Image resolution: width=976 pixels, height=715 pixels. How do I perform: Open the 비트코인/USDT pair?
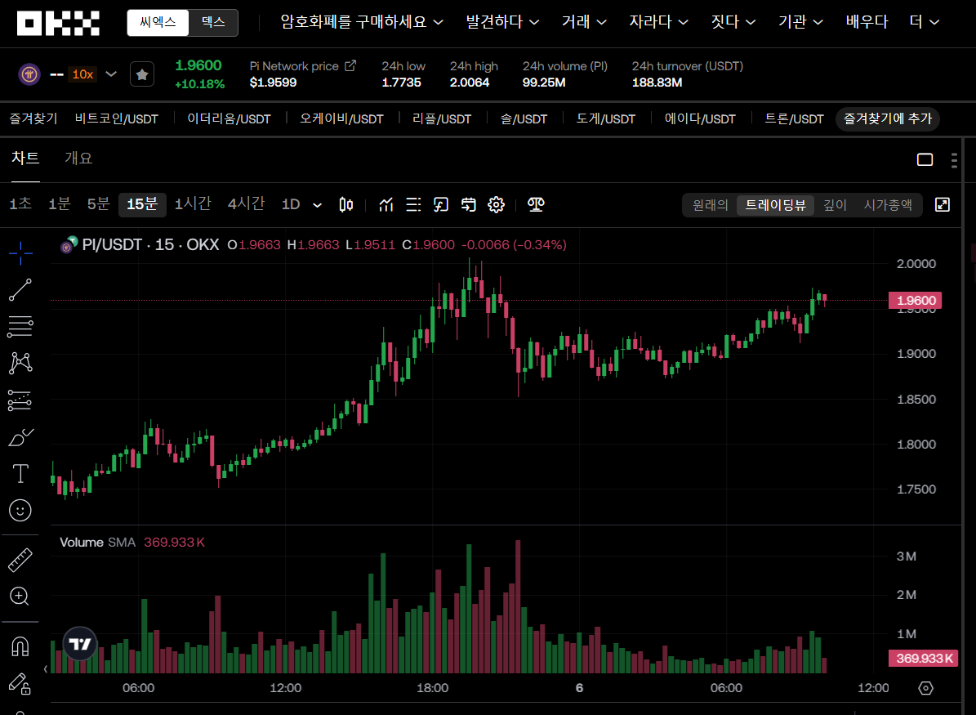coord(117,118)
